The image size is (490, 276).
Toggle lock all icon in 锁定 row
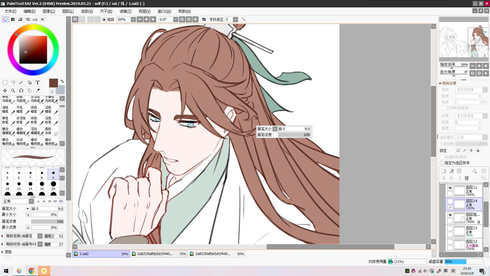coord(477,150)
